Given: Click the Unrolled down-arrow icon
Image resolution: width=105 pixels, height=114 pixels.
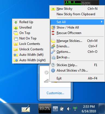Looking at the screenshot, I should tap(16, 27).
